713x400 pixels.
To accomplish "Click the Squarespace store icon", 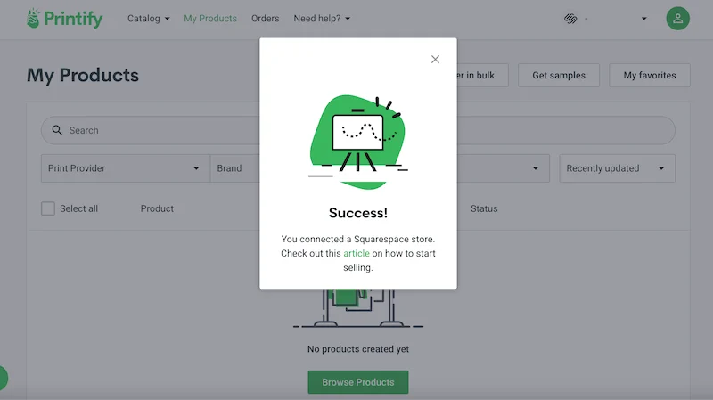I will click(x=570, y=19).
